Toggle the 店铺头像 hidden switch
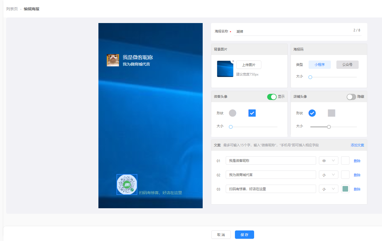 (351, 97)
